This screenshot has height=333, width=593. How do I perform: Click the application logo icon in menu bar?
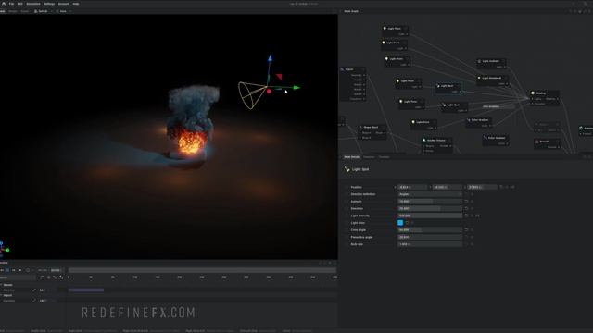click(4, 4)
